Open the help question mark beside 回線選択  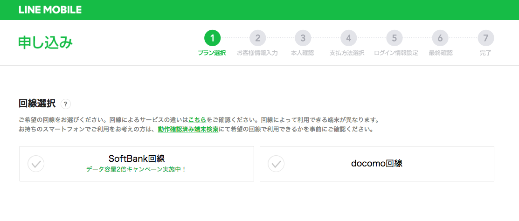pyautogui.click(x=66, y=104)
